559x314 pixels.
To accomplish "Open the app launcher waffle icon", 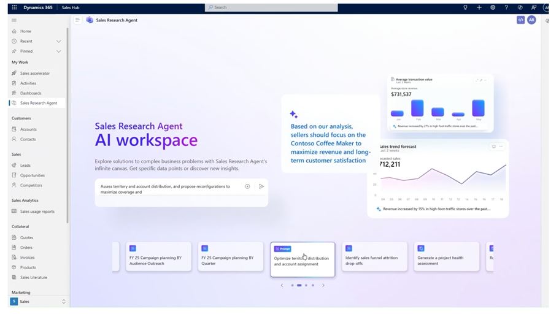I will tap(14, 7).
